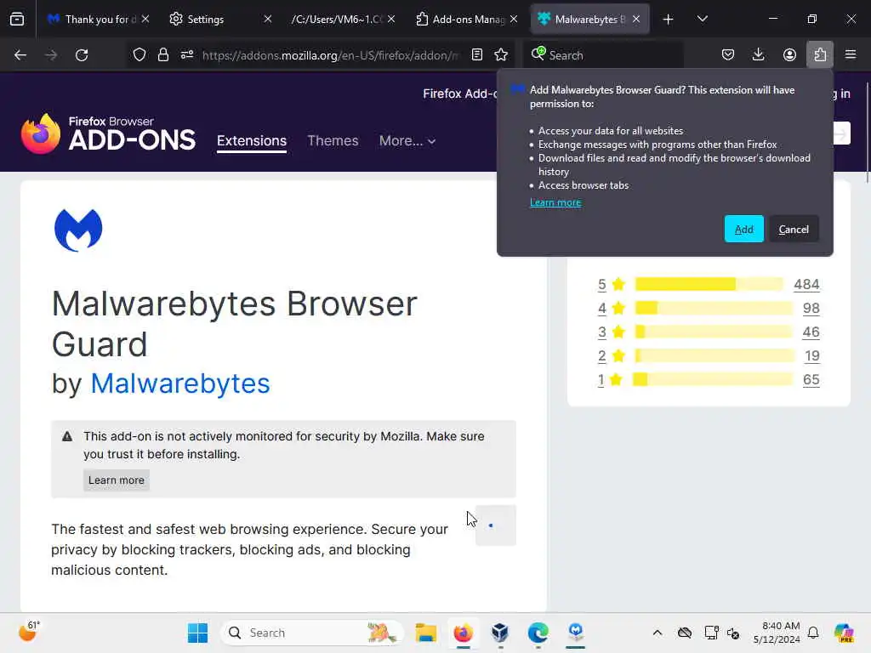Click the 46 three-star review count

click(x=811, y=332)
